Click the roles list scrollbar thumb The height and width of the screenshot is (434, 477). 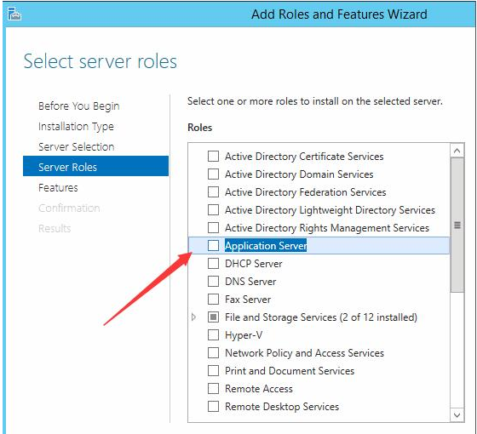point(457,225)
